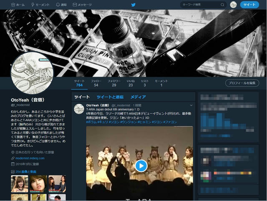Open hashtag #ファヨン
This screenshot has width=267, height=201.
coord(170,122)
